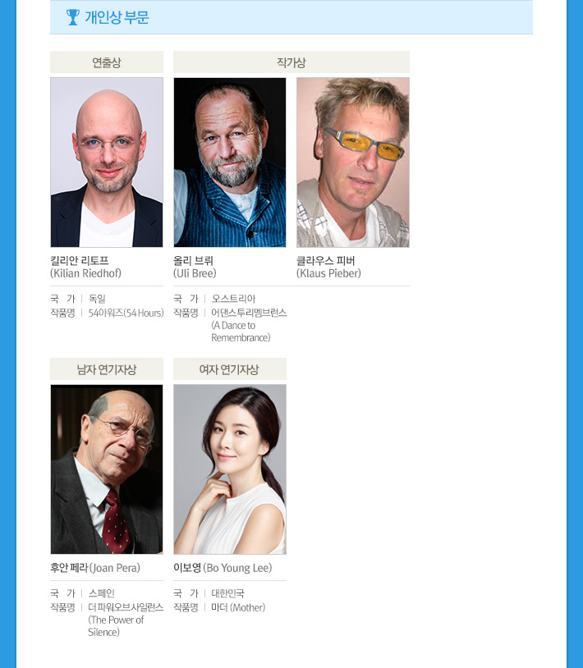Open Klaus Pieber's portrait photo
583x668 pixels.
pyautogui.click(x=353, y=162)
